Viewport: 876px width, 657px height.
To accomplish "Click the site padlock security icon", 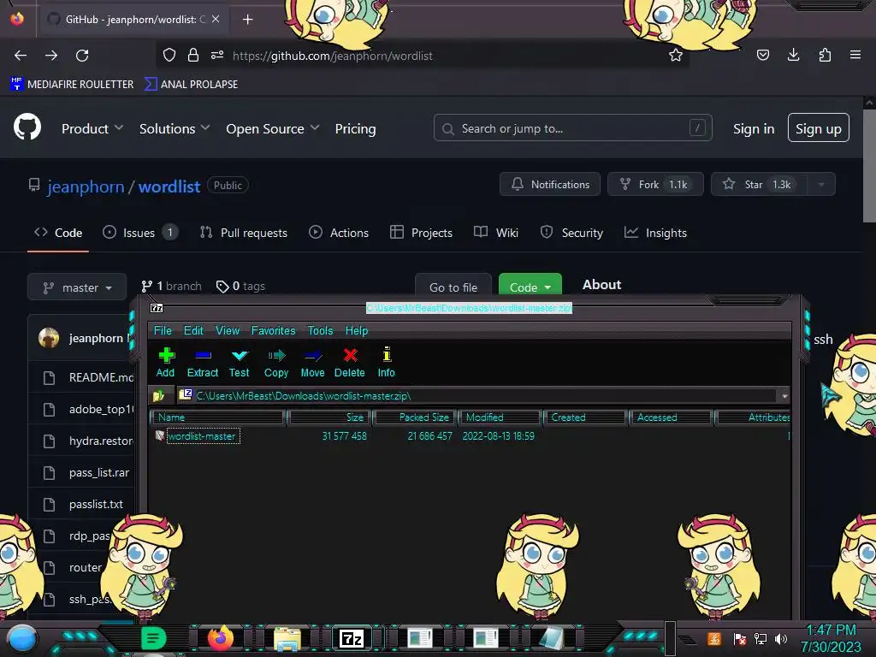I will point(193,55).
